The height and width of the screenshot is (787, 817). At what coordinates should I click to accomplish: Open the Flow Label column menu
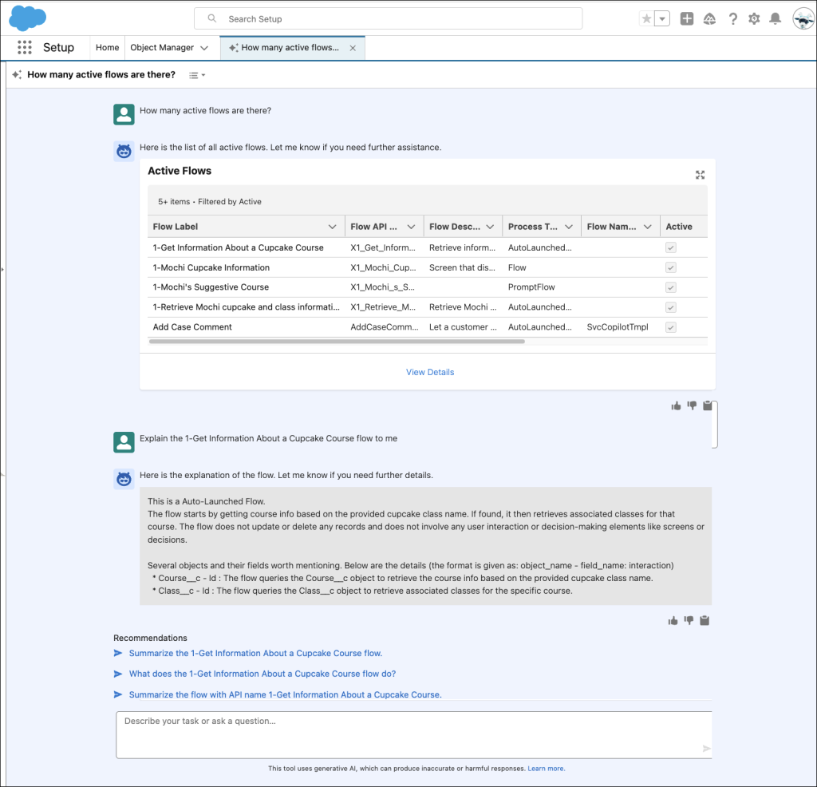[332, 227]
